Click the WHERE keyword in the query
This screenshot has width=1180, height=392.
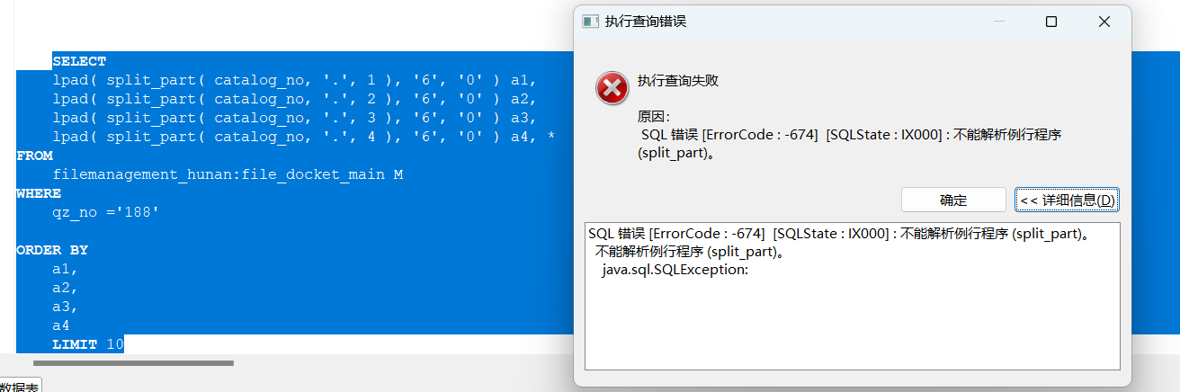point(39,193)
